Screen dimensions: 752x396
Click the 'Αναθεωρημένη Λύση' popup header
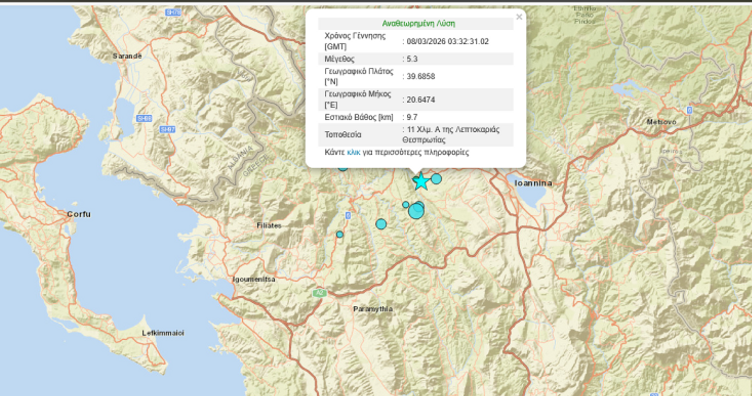[418, 23]
